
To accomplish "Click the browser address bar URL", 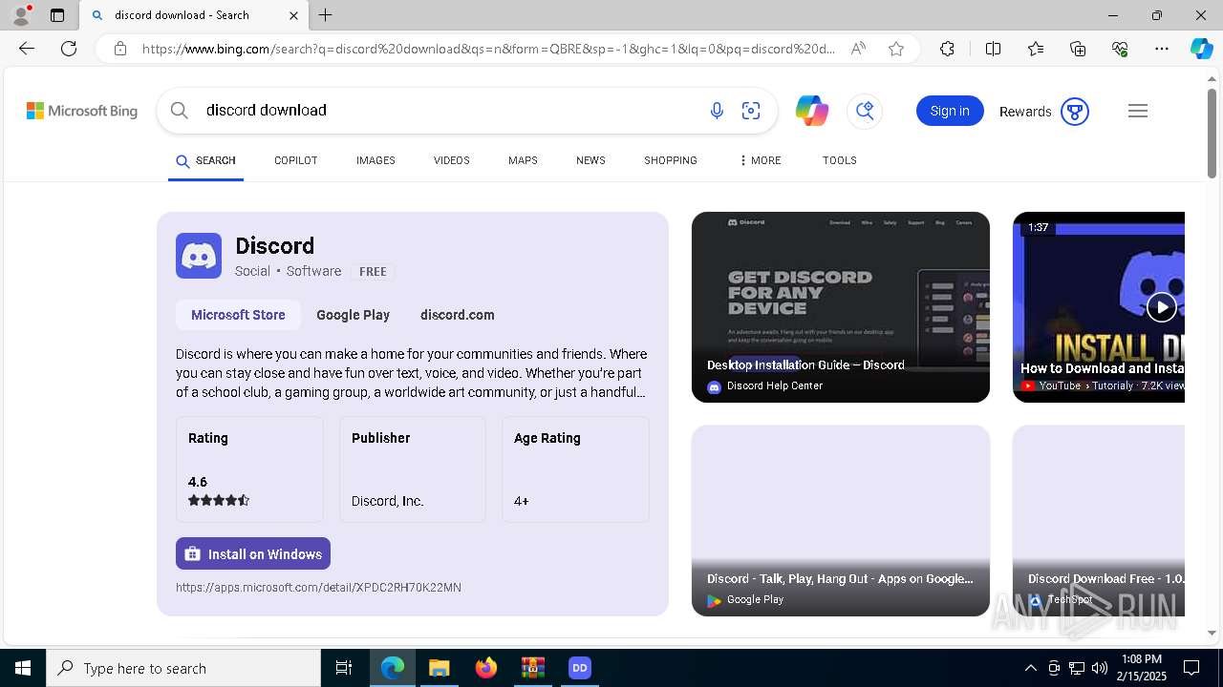I will click(488, 49).
